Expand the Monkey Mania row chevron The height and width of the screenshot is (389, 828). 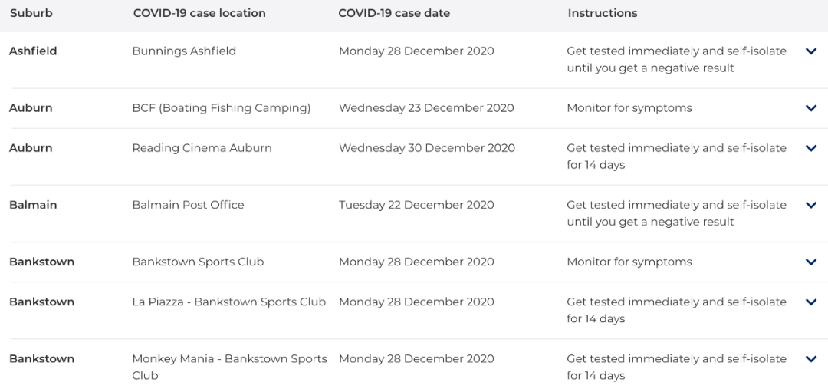click(811, 359)
